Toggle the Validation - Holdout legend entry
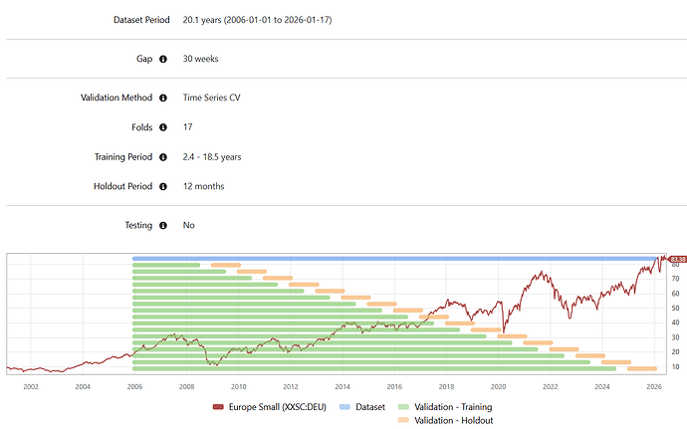Image resolution: width=687 pixels, height=429 pixels. click(446, 420)
